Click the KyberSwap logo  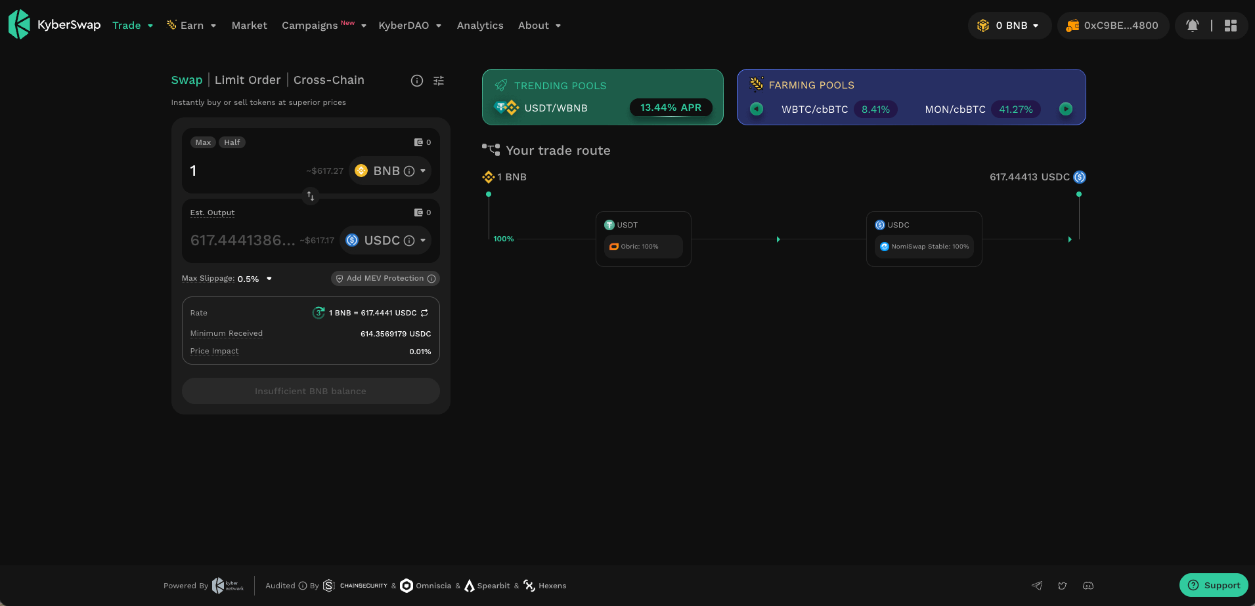tap(55, 25)
